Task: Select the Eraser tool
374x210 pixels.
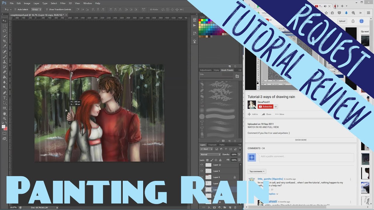Action: click(x=4, y=72)
